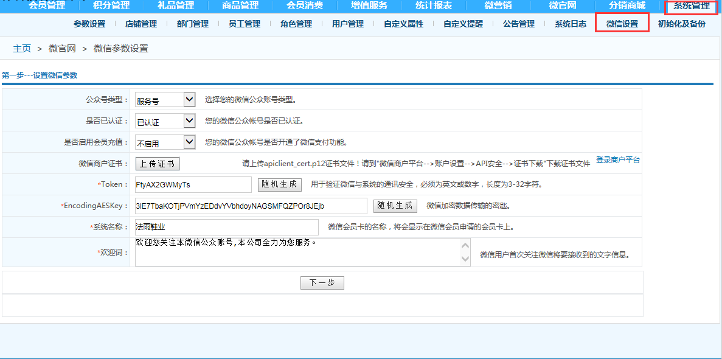Switch to the 会员消费 top menu
Viewport: 722px width, 359px height.
pyautogui.click(x=305, y=6)
